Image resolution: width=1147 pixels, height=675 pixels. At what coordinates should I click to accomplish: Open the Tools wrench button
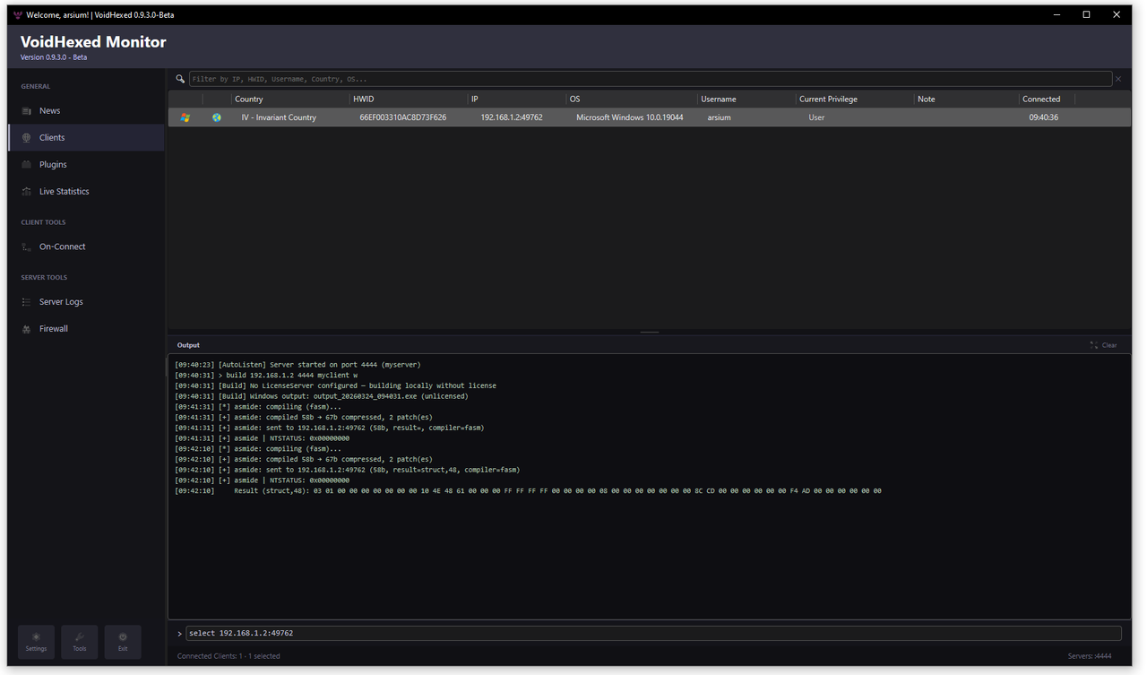[80, 642]
